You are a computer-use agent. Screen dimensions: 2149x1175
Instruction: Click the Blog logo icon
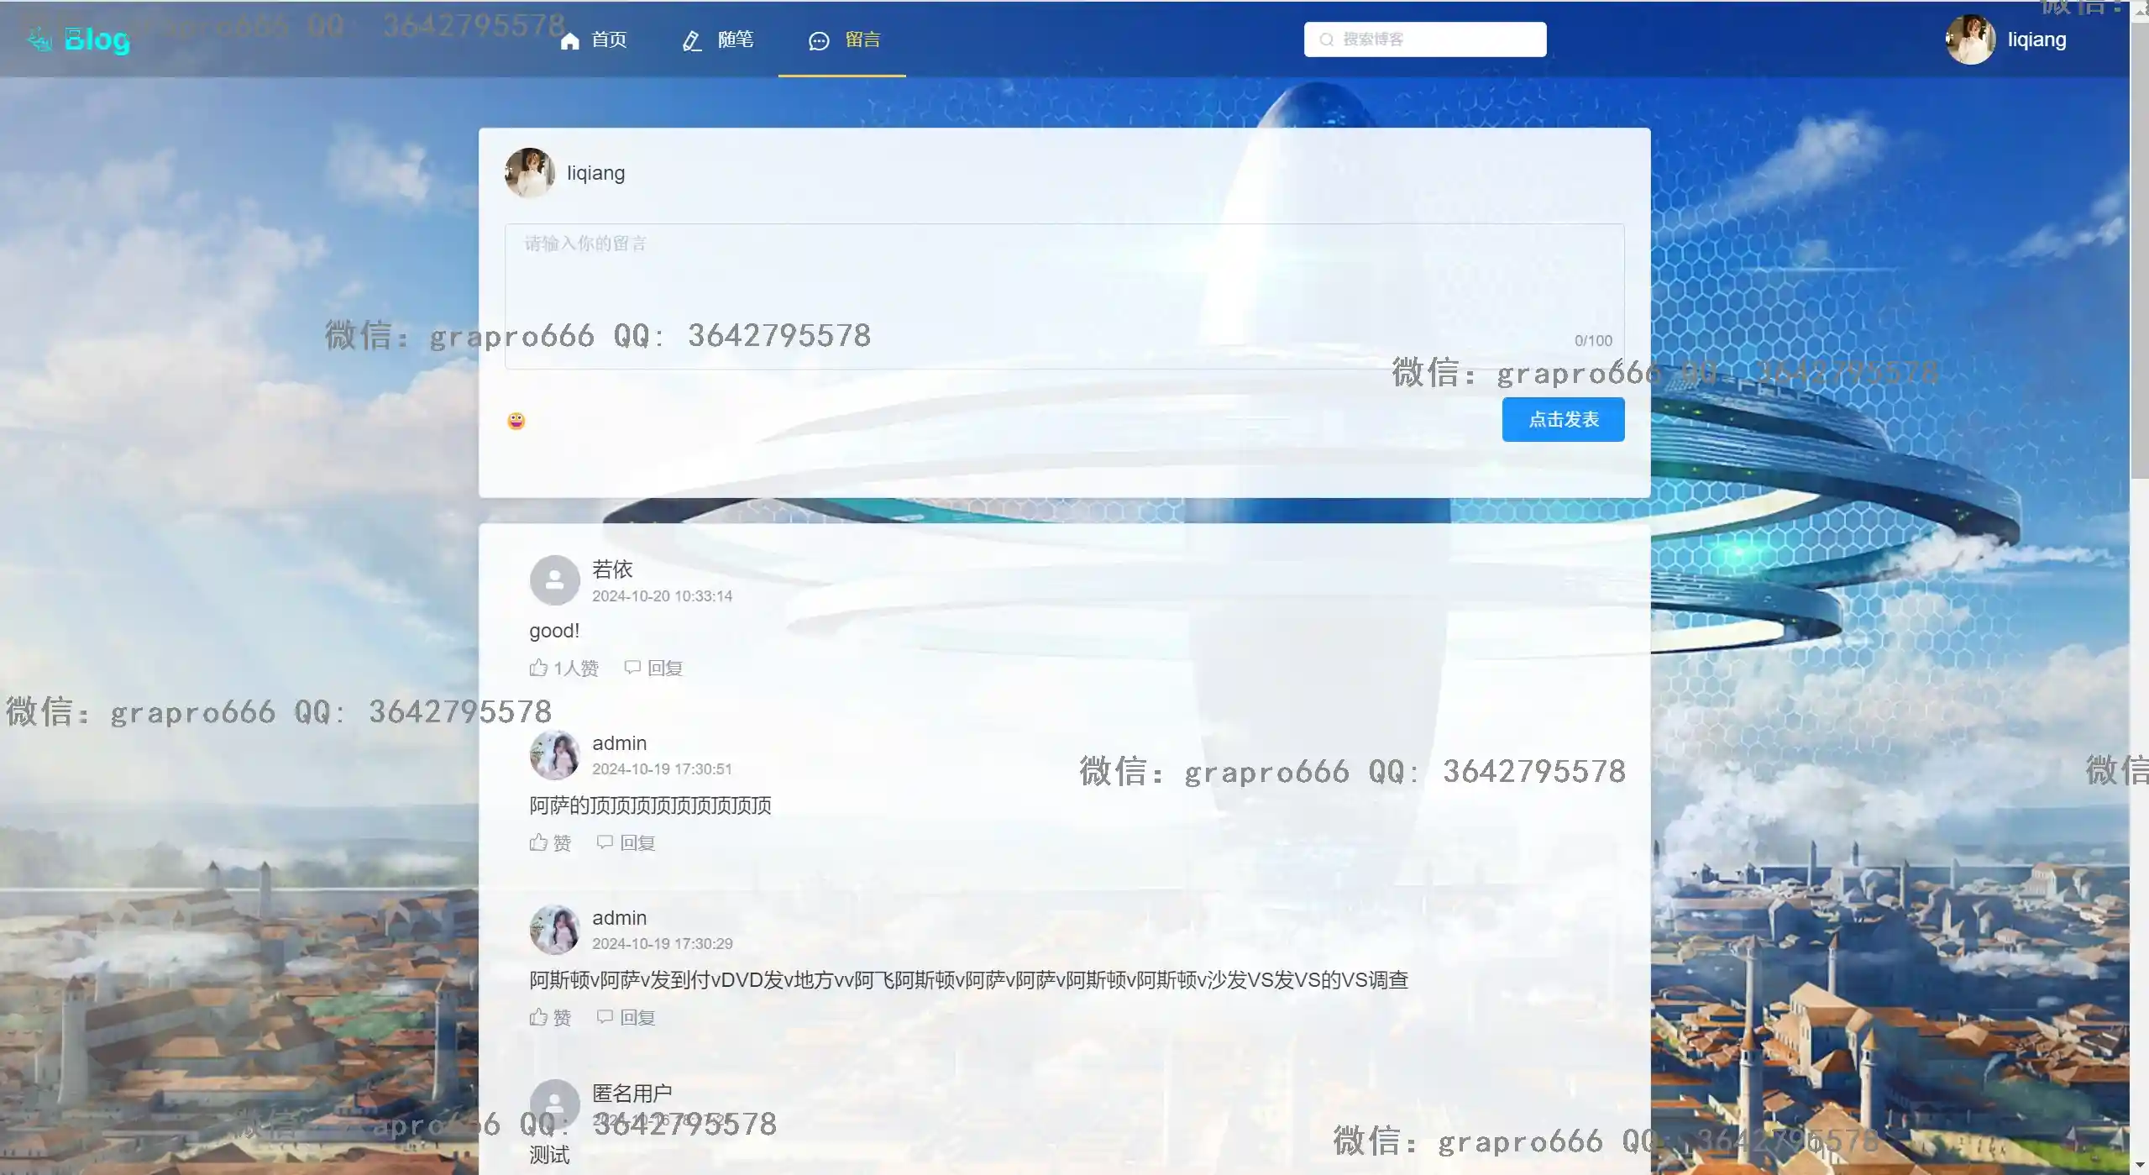tap(39, 39)
